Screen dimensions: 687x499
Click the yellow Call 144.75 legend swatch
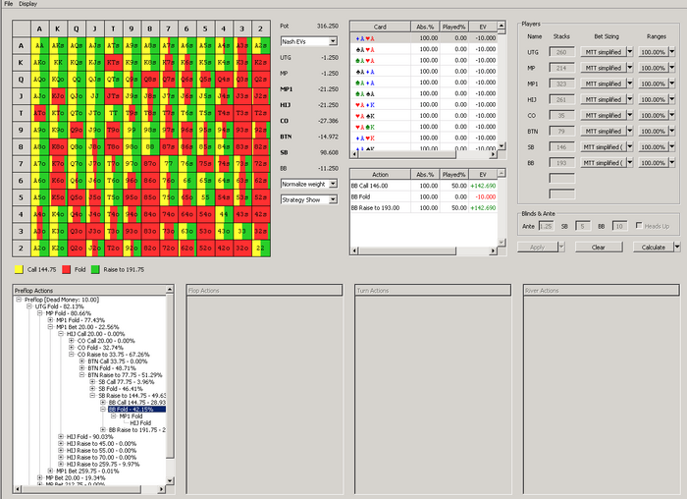click(x=19, y=269)
